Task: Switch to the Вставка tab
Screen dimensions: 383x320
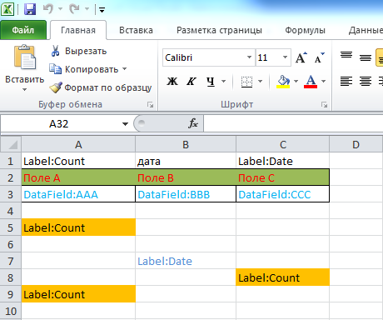Action: 136,30
